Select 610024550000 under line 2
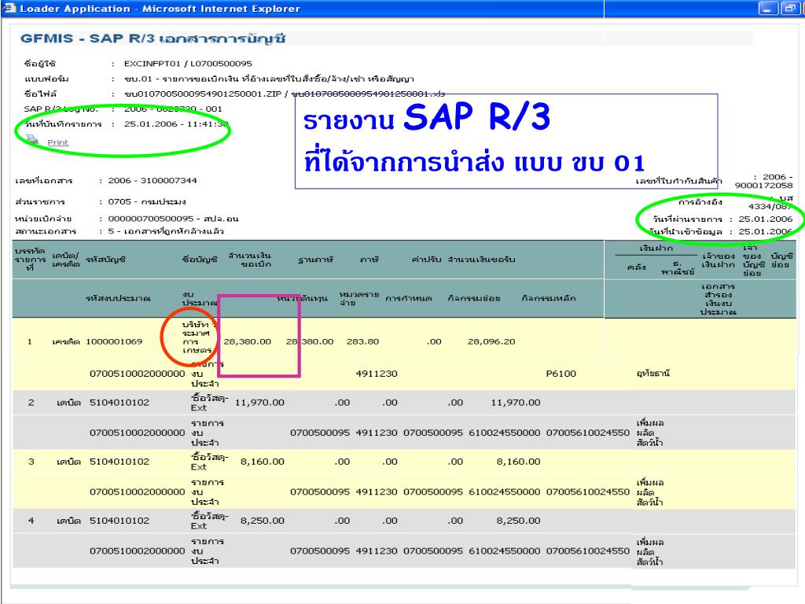This screenshot has width=805, height=604. tap(504, 433)
